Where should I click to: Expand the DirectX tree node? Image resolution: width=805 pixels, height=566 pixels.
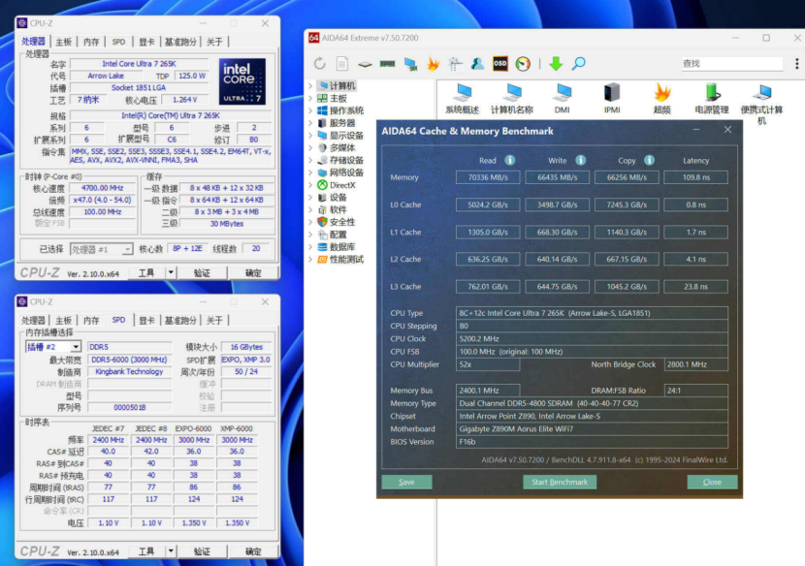click(x=310, y=185)
